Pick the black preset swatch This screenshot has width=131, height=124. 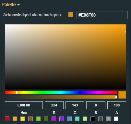point(93,119)
